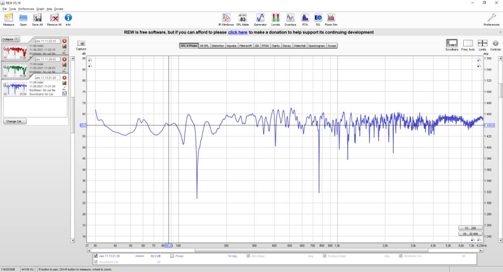Image resolution: width=503 pixels, height=272 pixels.
Task: Switch to the Waterfall tab
Action: pyautogui.click(x=300, y=46)
